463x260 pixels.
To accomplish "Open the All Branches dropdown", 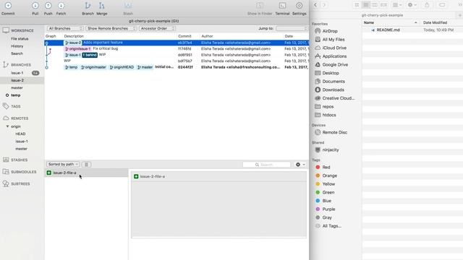I will point(65,28).
